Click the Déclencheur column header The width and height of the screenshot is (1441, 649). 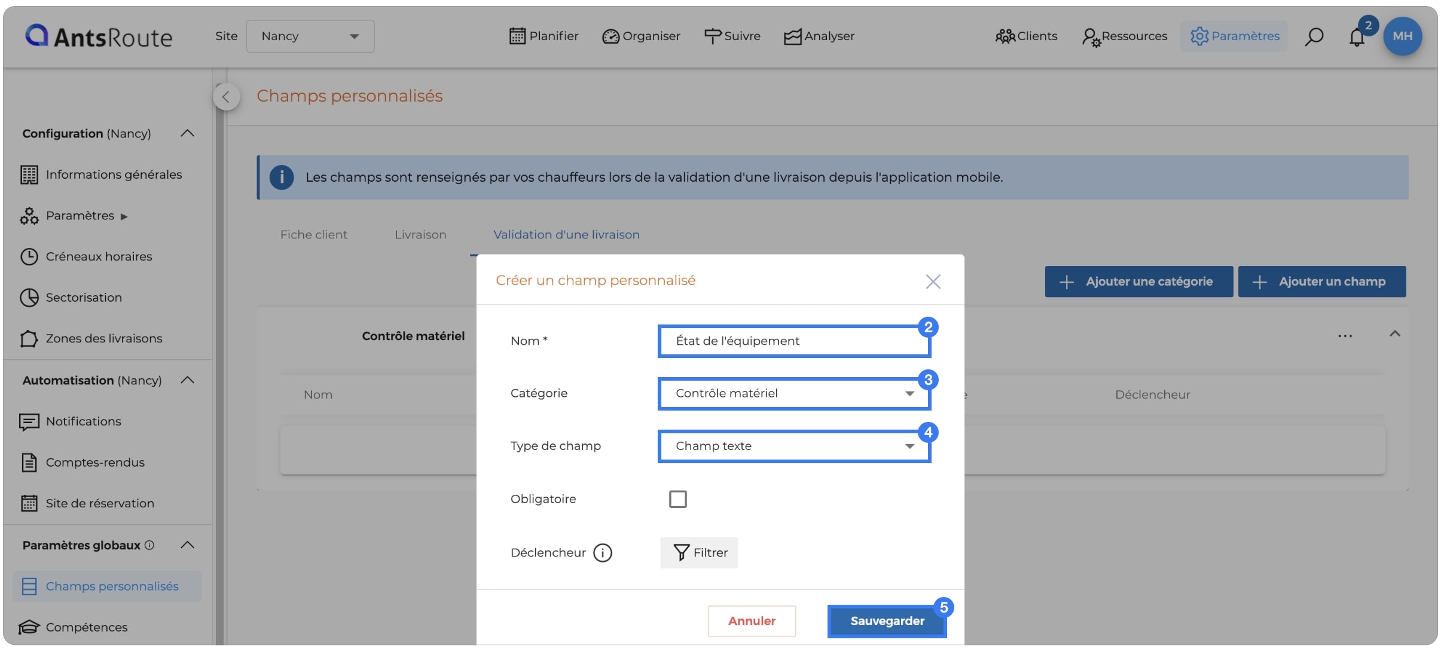(x=1152, y=394)
